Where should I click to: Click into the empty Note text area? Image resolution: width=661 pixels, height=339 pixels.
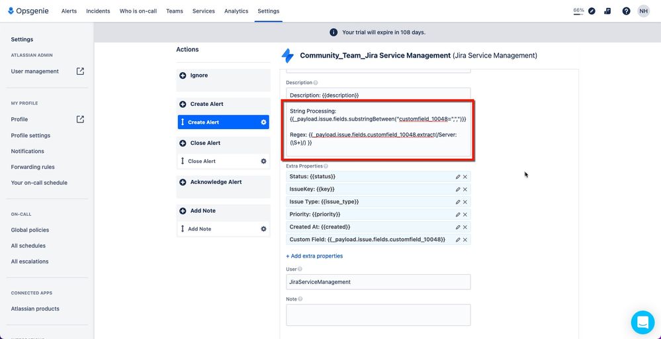(x=378, y=315)
